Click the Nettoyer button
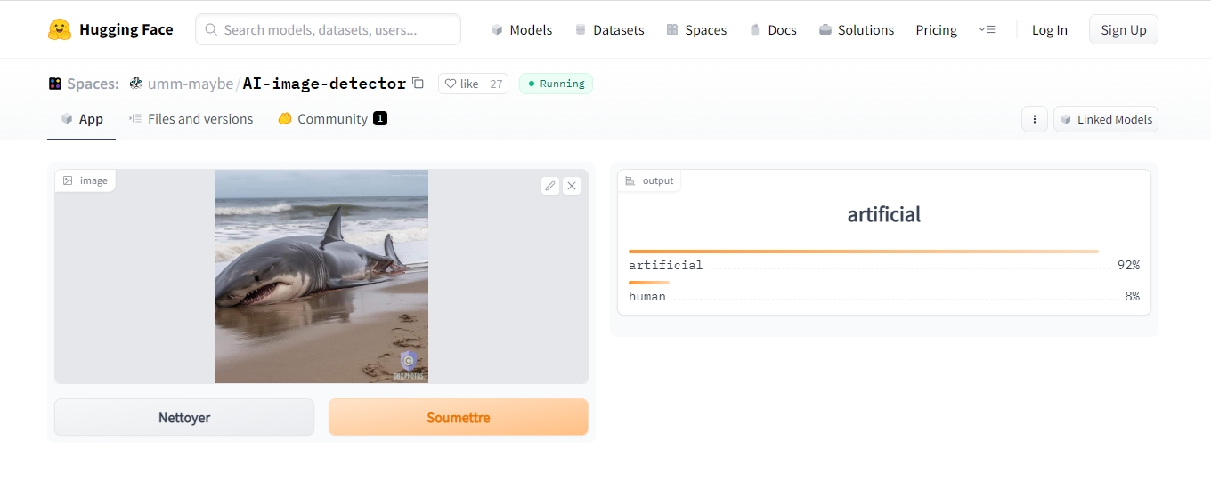The width and height of the screenshot is (1211, 496). 184,418
